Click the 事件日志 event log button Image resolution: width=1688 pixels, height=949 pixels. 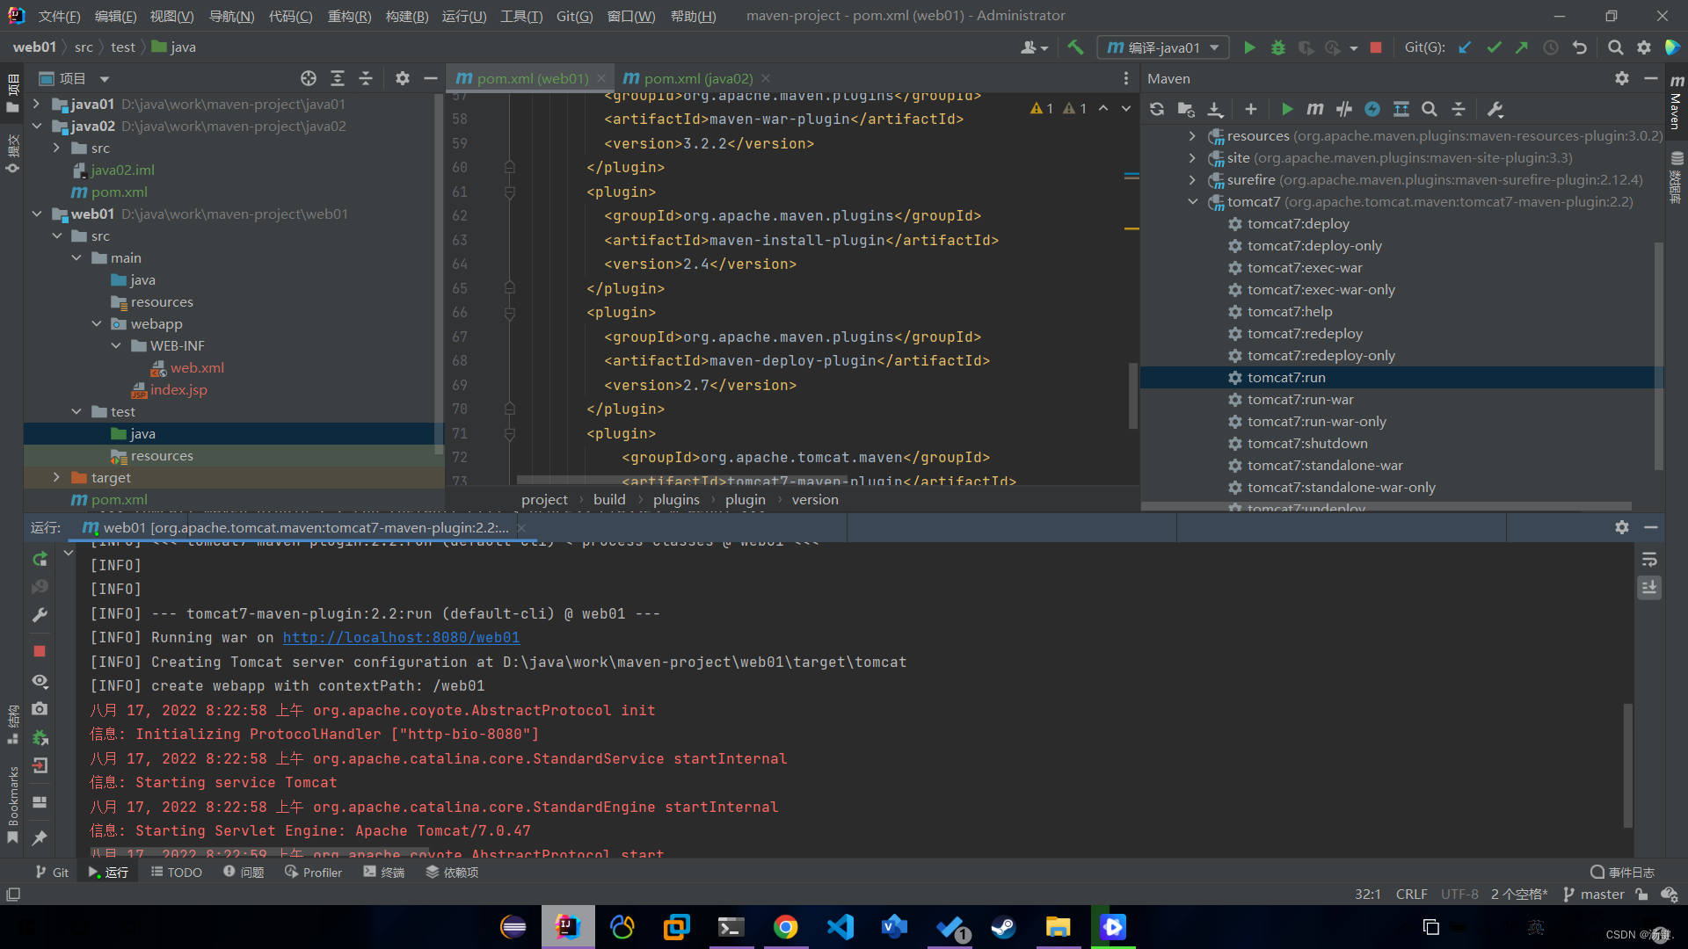click(1623, 872)
